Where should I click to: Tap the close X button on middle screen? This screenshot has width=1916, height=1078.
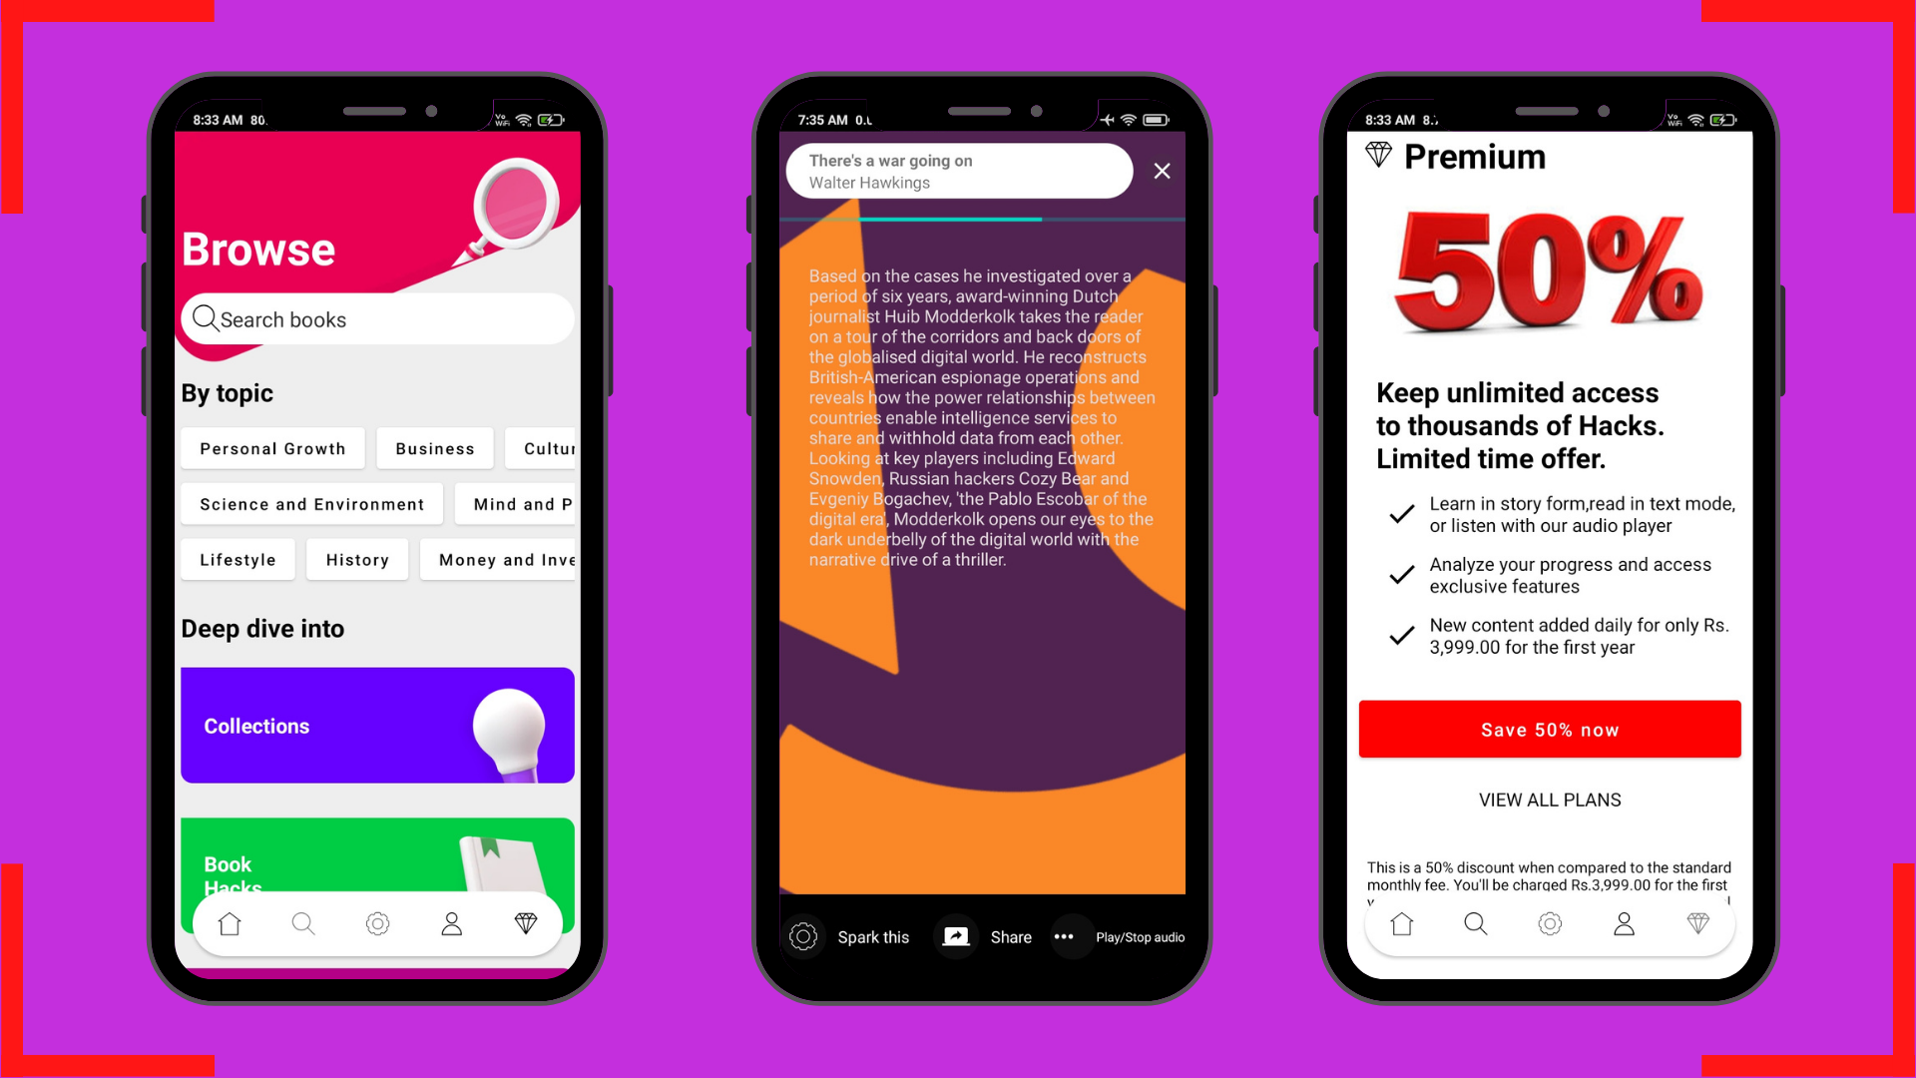1162,171
